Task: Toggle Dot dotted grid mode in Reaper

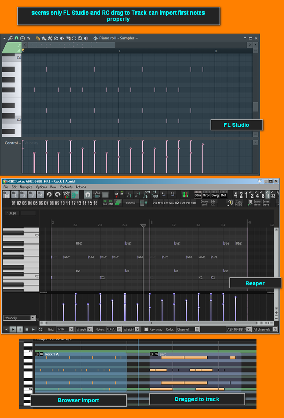Action: (223, 194)
